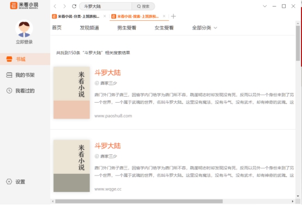Open 我看过的 reading history

click(x=25, y=91)
